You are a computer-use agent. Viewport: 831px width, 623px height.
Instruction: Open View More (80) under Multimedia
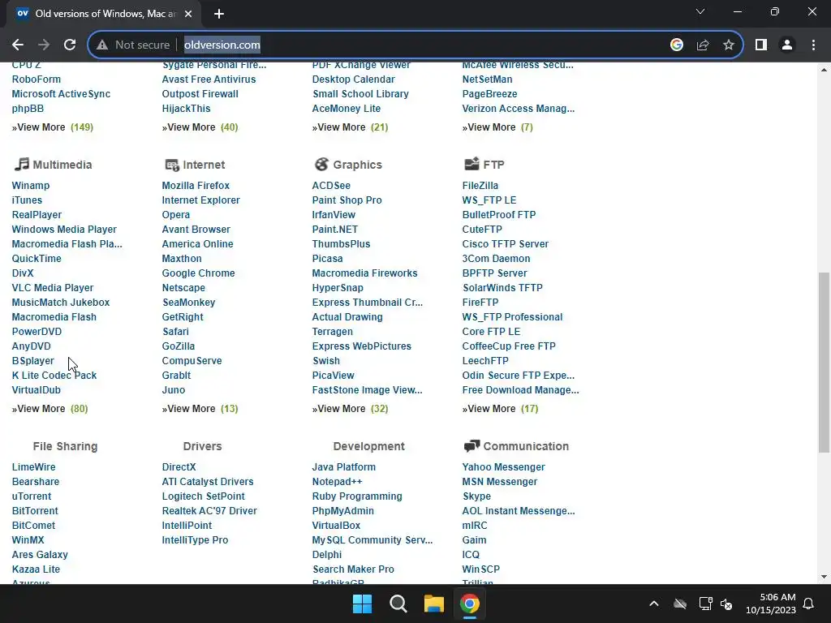[x=50, y=409]
